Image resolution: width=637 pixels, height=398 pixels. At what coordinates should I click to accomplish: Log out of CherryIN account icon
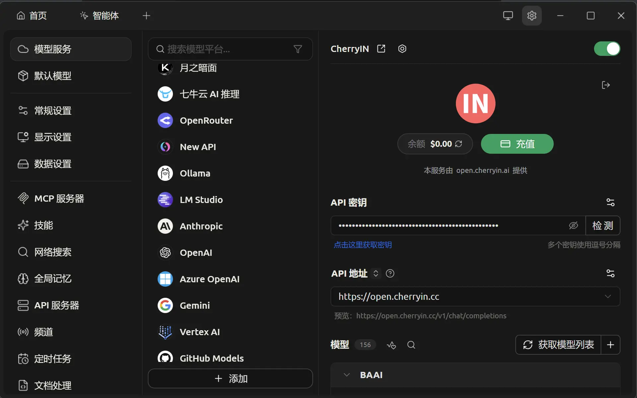pos(606,85)
